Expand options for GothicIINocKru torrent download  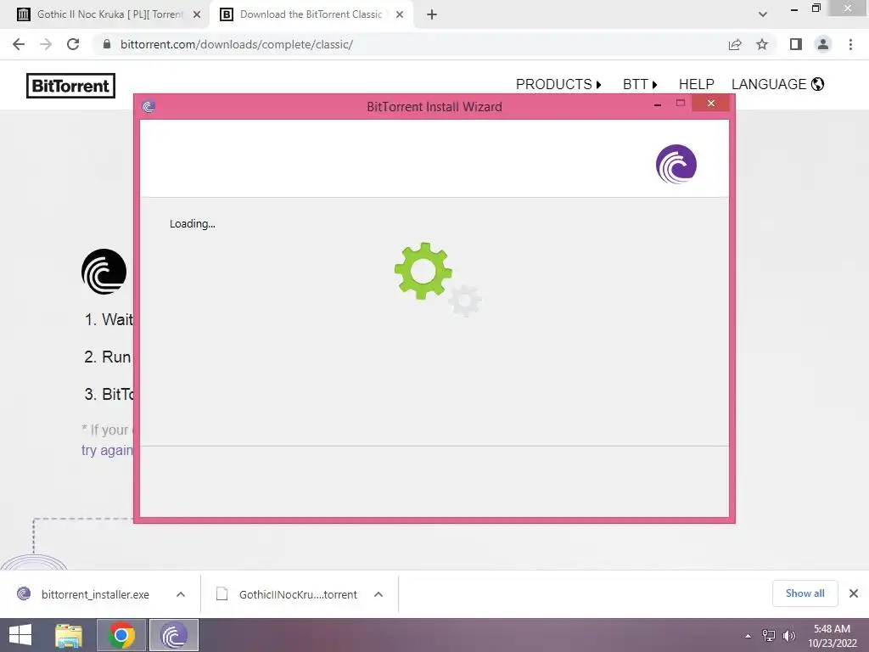[x=378, y=594]
